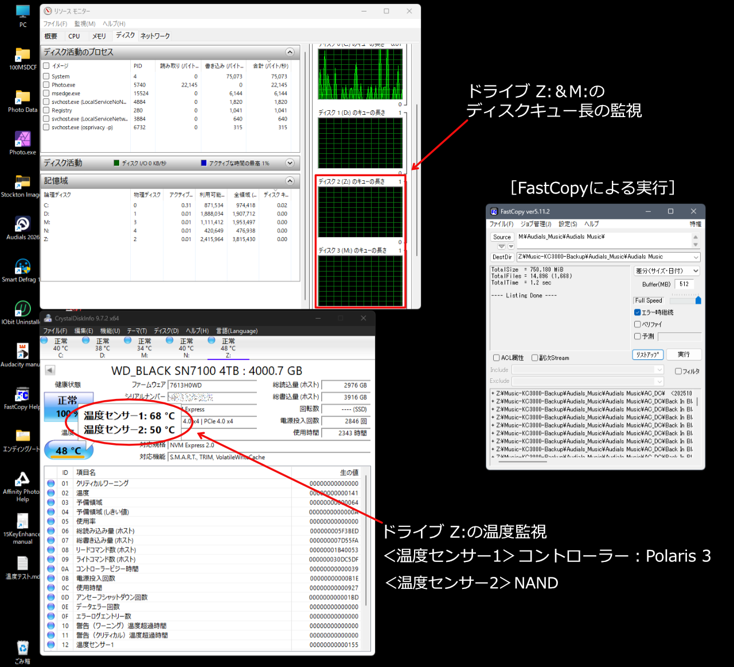Click the リストアップ button
The height and width of the screenshot is (667, 734).
click(647, 355)
